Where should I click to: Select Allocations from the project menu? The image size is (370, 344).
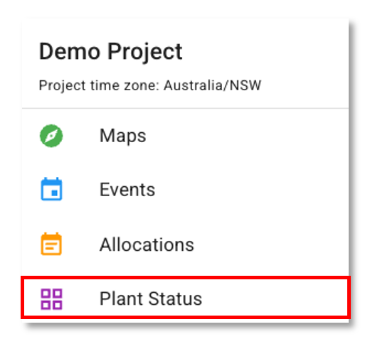pyautogui.click(x=185, y=244)
